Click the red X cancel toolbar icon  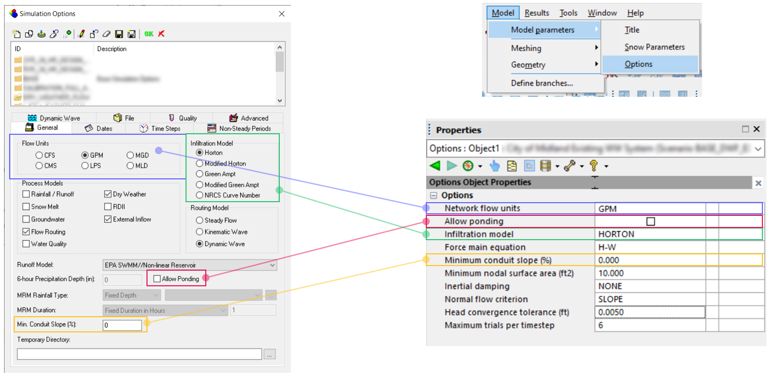click(x=161, y=34)
